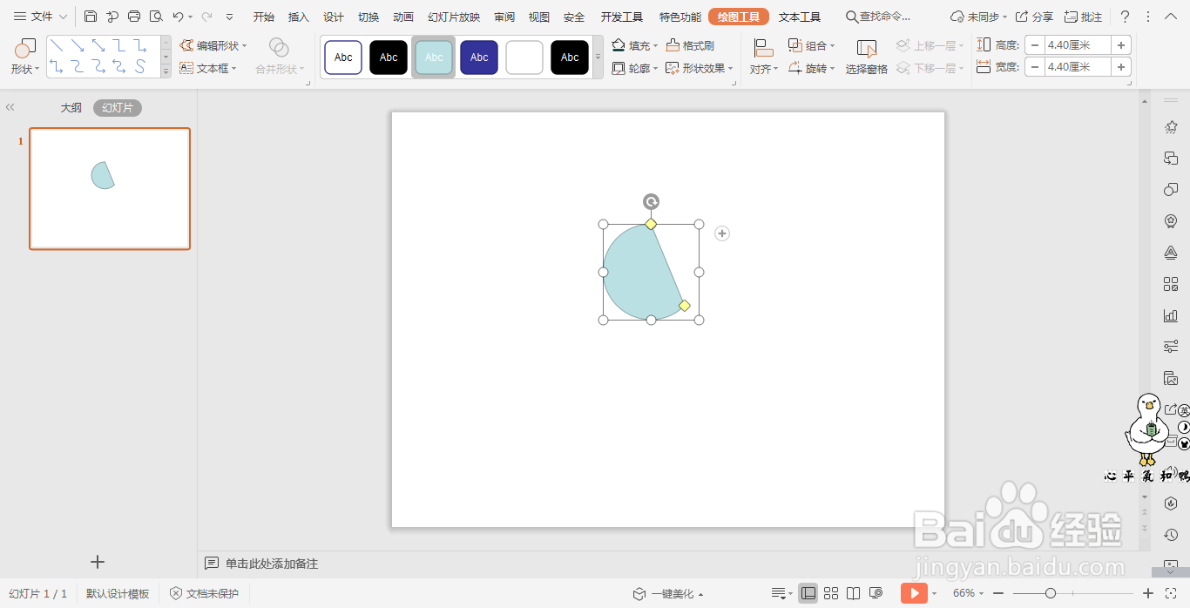The width and height of the screenshot is (1190, 608).
Task: Decrease height with minus stepper
Action: pyautogui.click(x=1034, y=45)
